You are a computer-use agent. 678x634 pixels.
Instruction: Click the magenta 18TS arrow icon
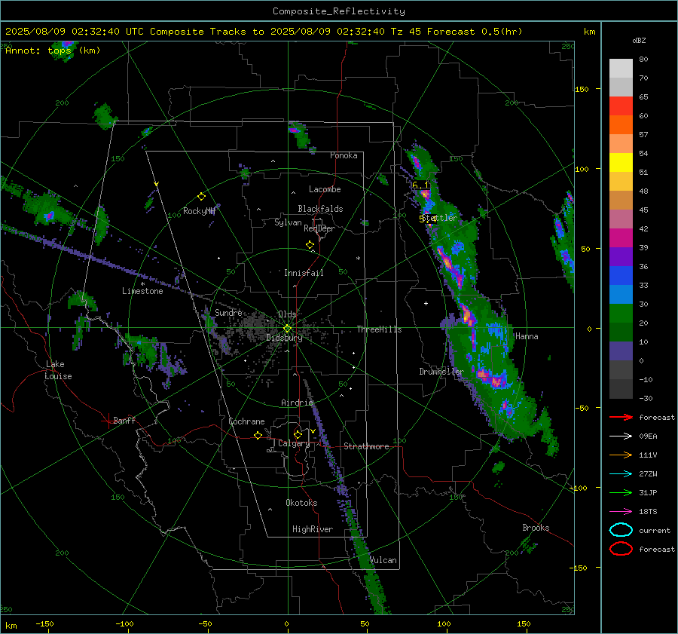621,512
